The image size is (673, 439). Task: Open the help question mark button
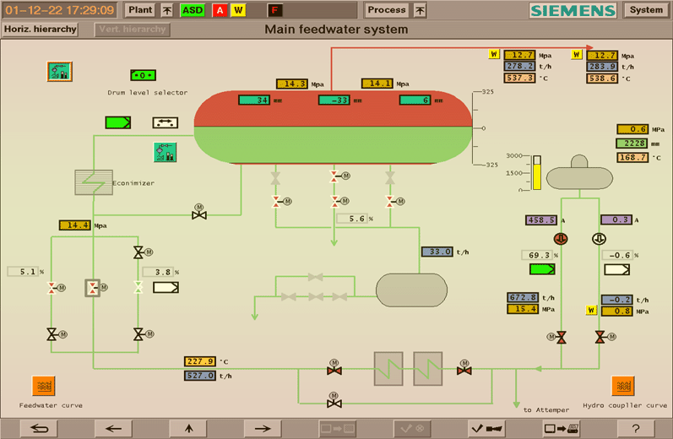635,428
